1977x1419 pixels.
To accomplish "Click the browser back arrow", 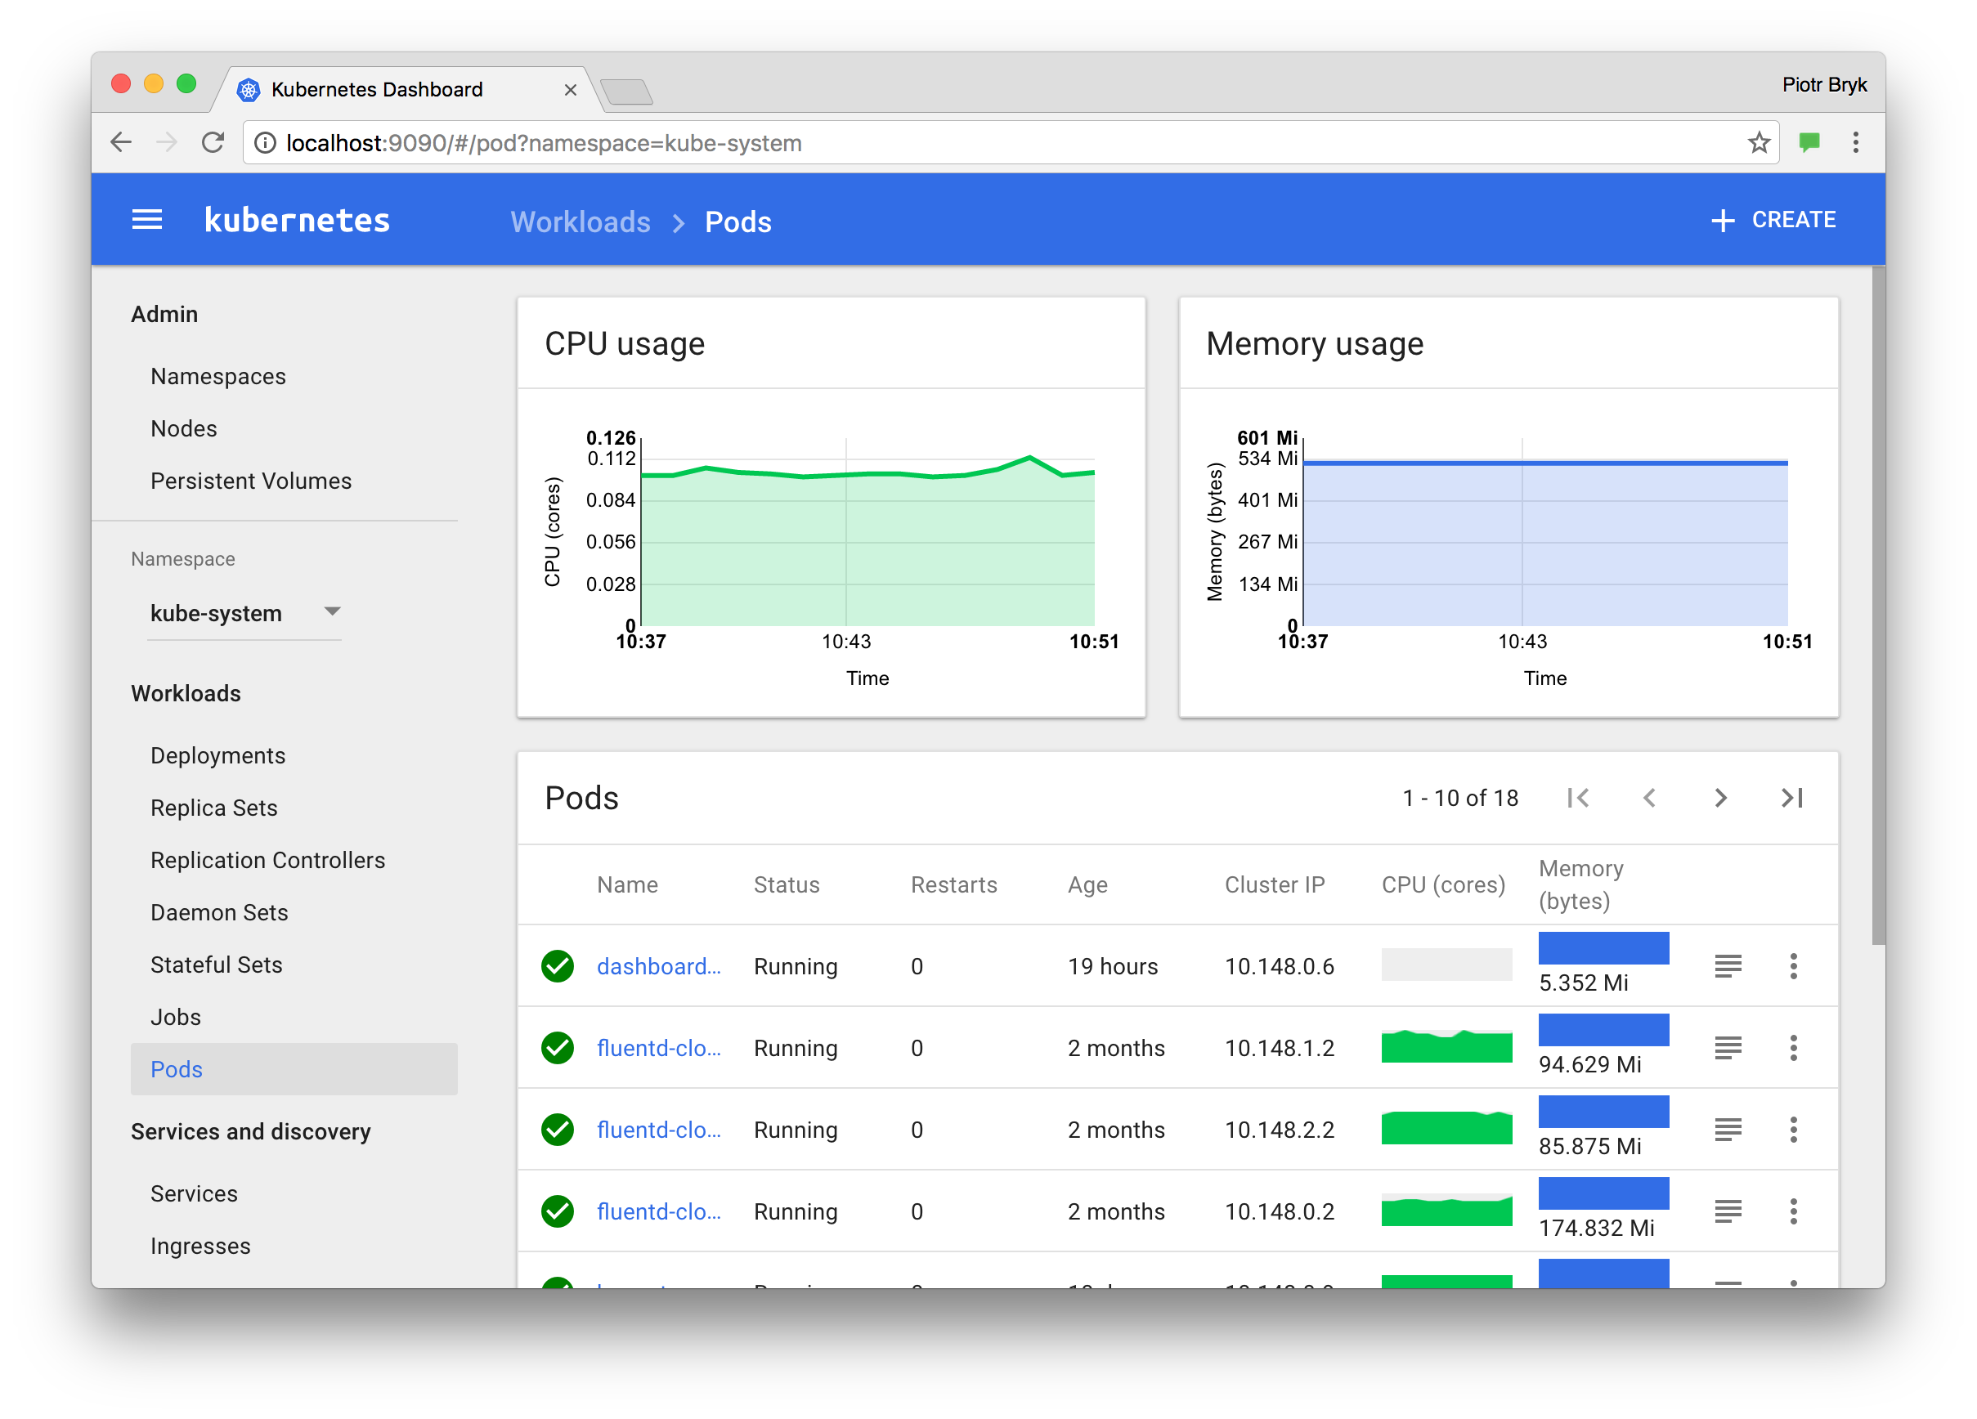I will point(121,142).
